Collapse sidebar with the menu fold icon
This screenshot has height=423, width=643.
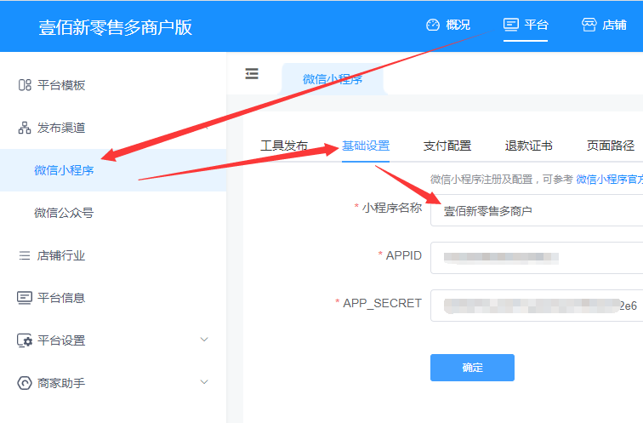pyautogui.click(x=252, y=73)
